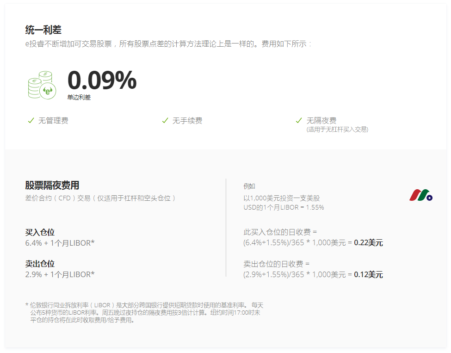Click the 股票隔夜费用 heading
Screen dimensions: 451x353
coord(52,185)
